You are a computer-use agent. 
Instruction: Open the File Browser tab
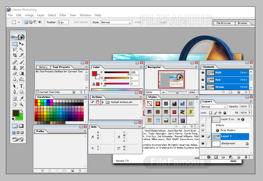(x=224, y=23)
